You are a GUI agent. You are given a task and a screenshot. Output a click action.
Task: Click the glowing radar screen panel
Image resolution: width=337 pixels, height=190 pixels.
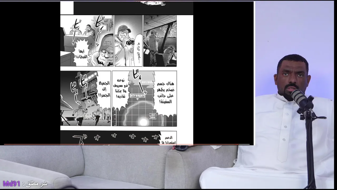144,98
